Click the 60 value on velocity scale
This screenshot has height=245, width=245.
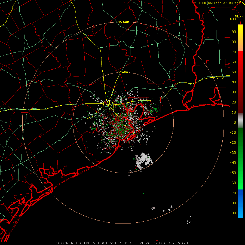(x=234, y=62)
